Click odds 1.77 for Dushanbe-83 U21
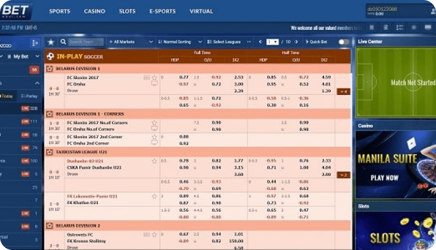Viewport: 436px width, 250px height. (238, 161)
